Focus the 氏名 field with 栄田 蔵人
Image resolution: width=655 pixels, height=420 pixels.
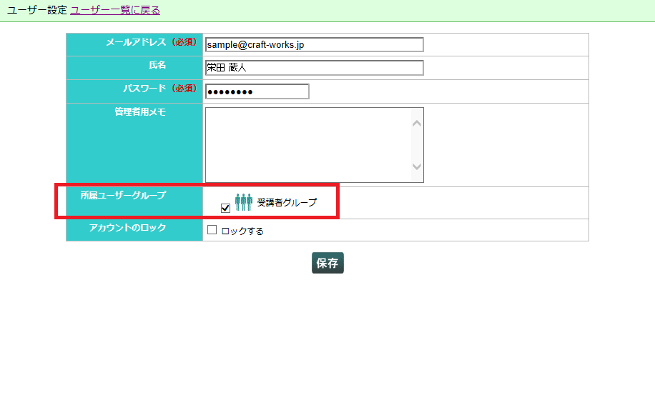click(x=315, y=68)
